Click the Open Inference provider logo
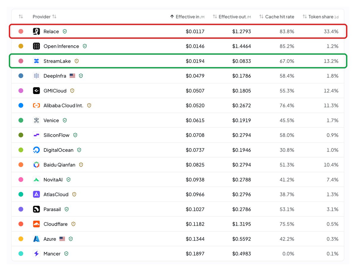The height and width of the screenshot is (271, 356). [36, 46]
